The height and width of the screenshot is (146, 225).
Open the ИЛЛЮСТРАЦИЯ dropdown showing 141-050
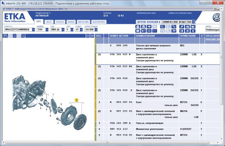click(96, 30)
